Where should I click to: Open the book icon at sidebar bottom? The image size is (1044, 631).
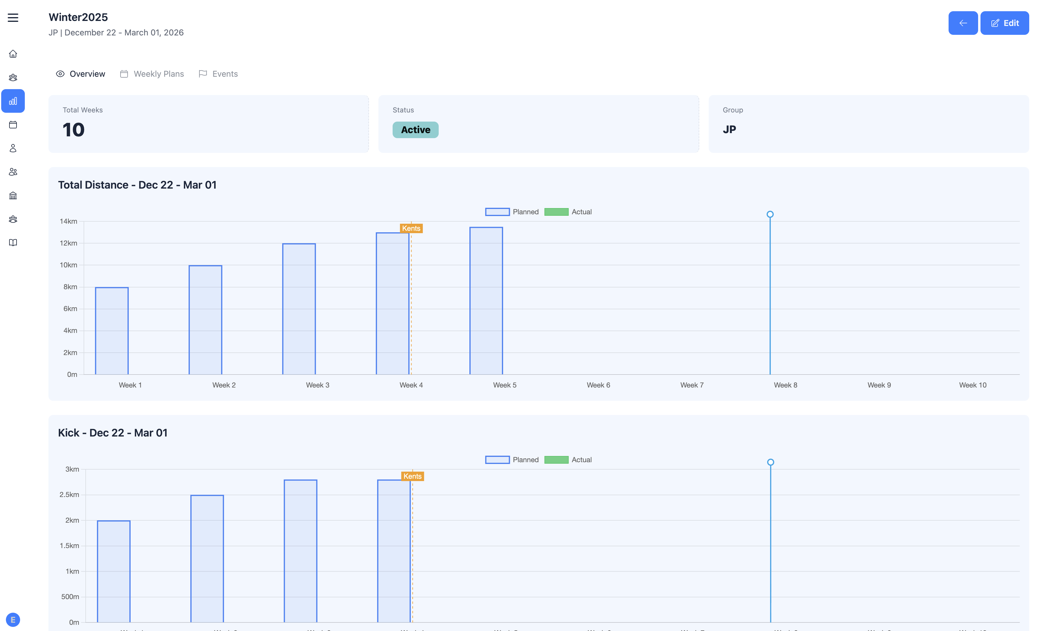pos(13,242)
